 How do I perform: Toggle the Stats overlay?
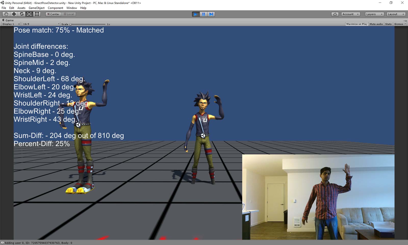pyautogui.click(x=388, y=24)
